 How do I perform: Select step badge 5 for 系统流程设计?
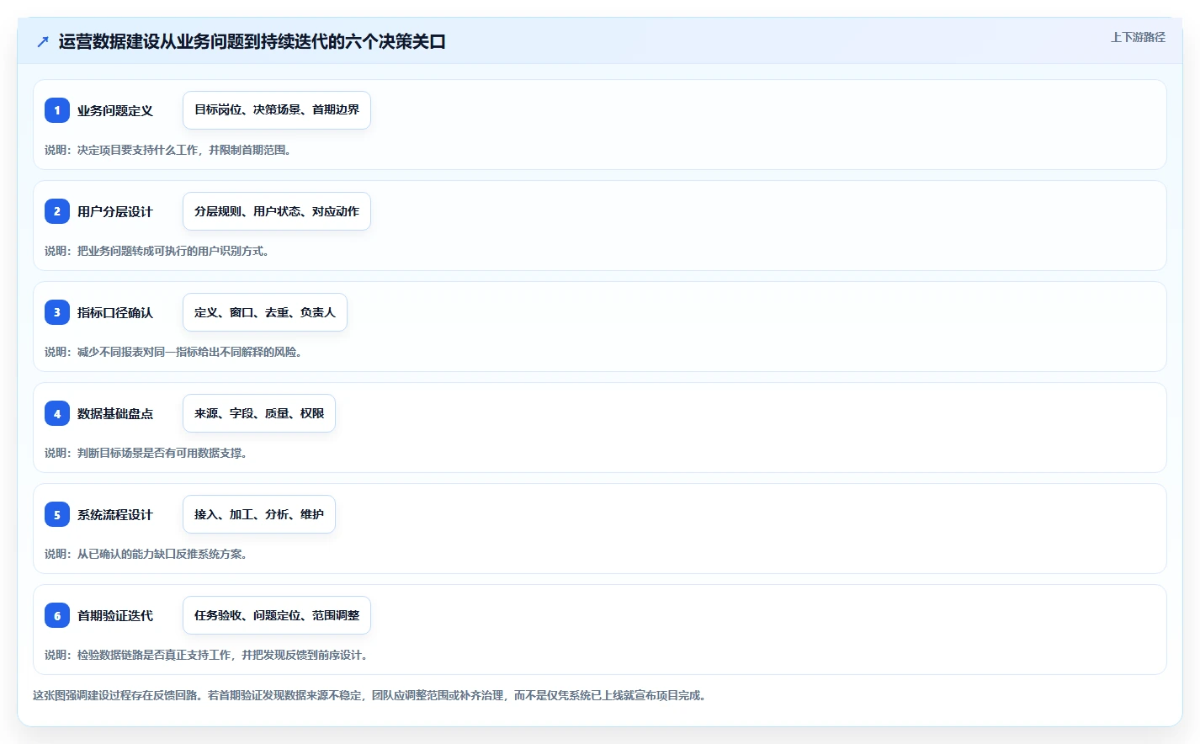(57, 514)
